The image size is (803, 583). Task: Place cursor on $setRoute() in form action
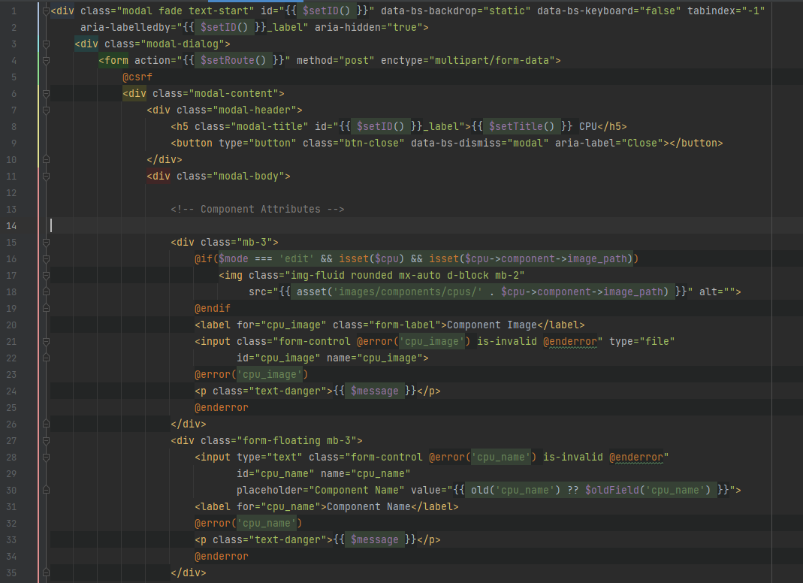[233, 60]
